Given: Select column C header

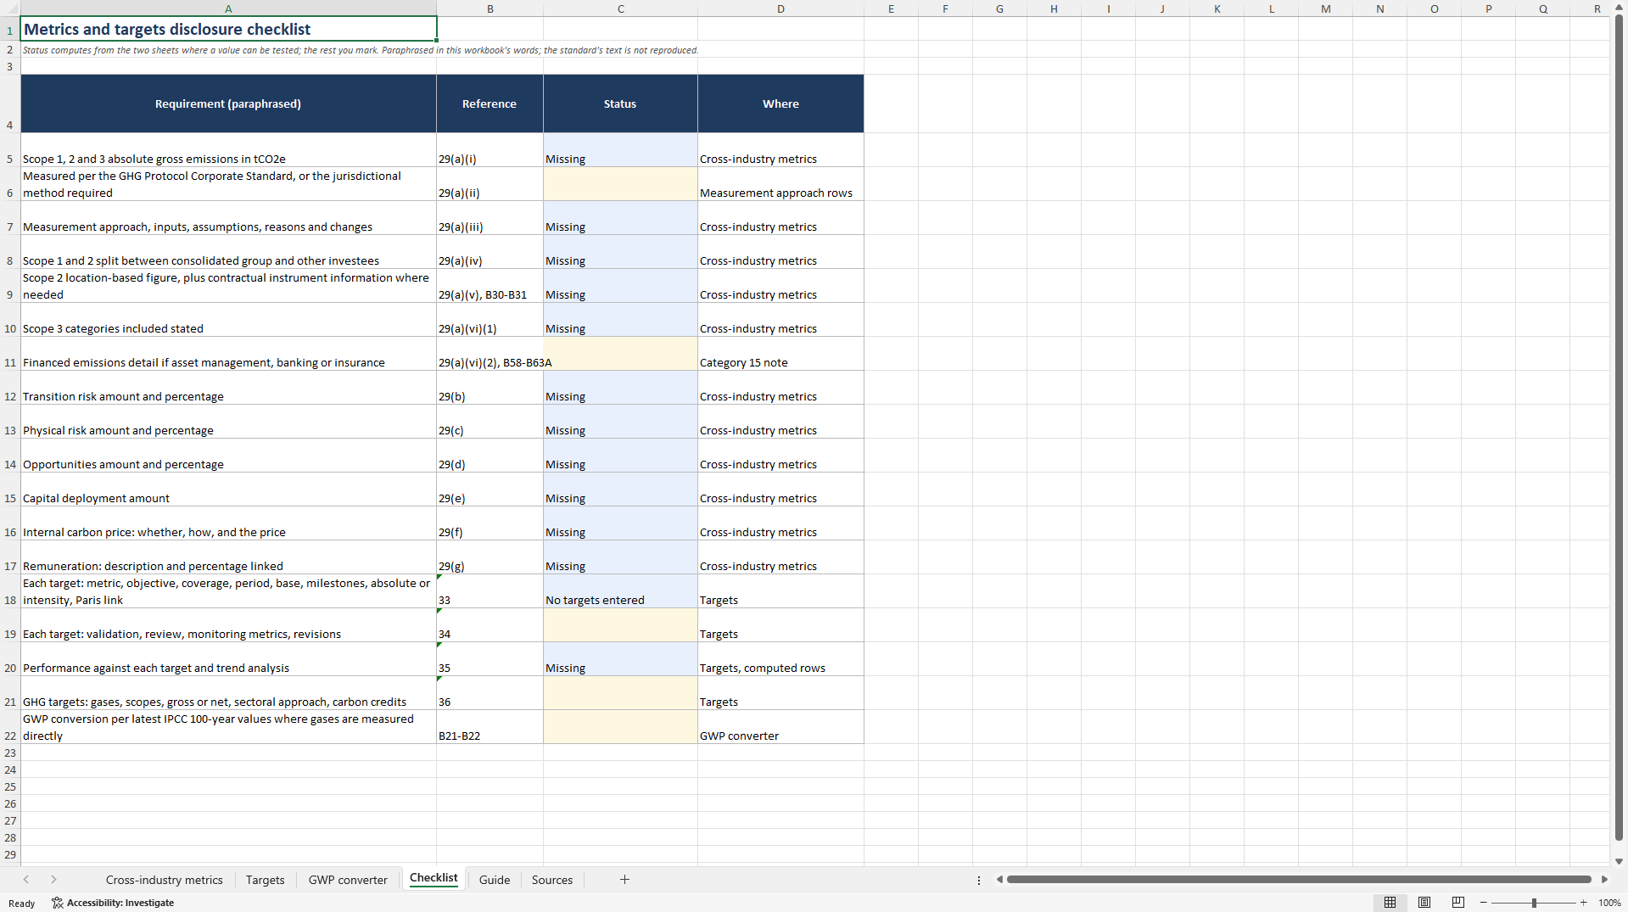Looking at the screenshot, I should point(620,8).
